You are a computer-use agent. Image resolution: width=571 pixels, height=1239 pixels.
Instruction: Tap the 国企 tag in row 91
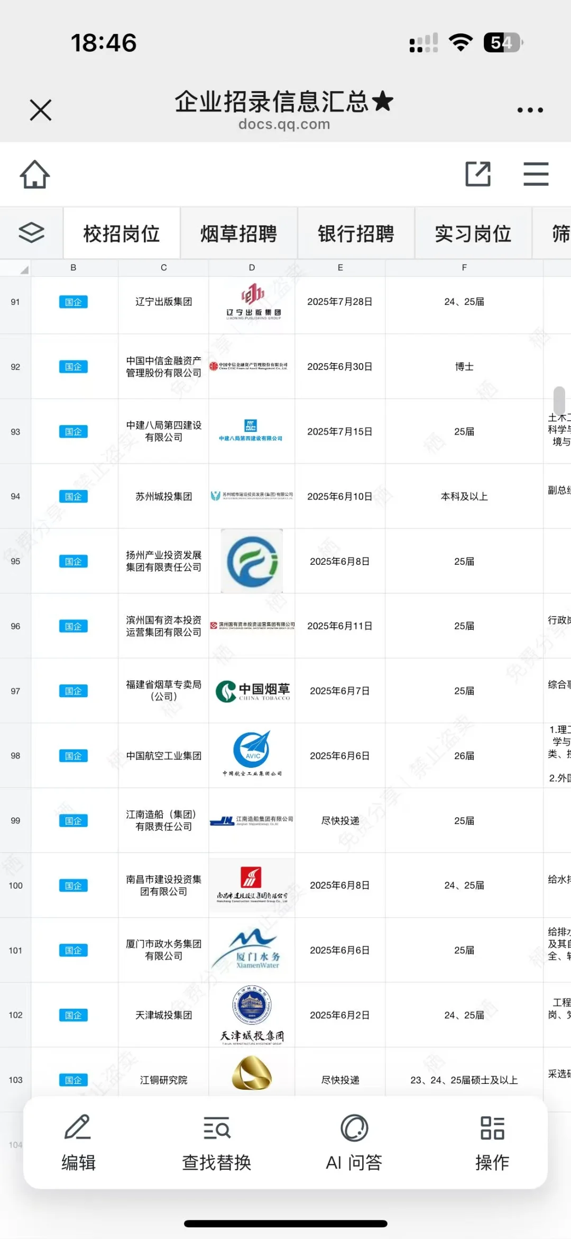click(73, 302)
